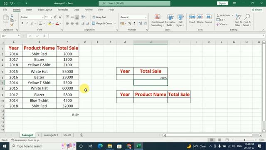Open the File tab
Screen dimensions: 266x150
5,10
